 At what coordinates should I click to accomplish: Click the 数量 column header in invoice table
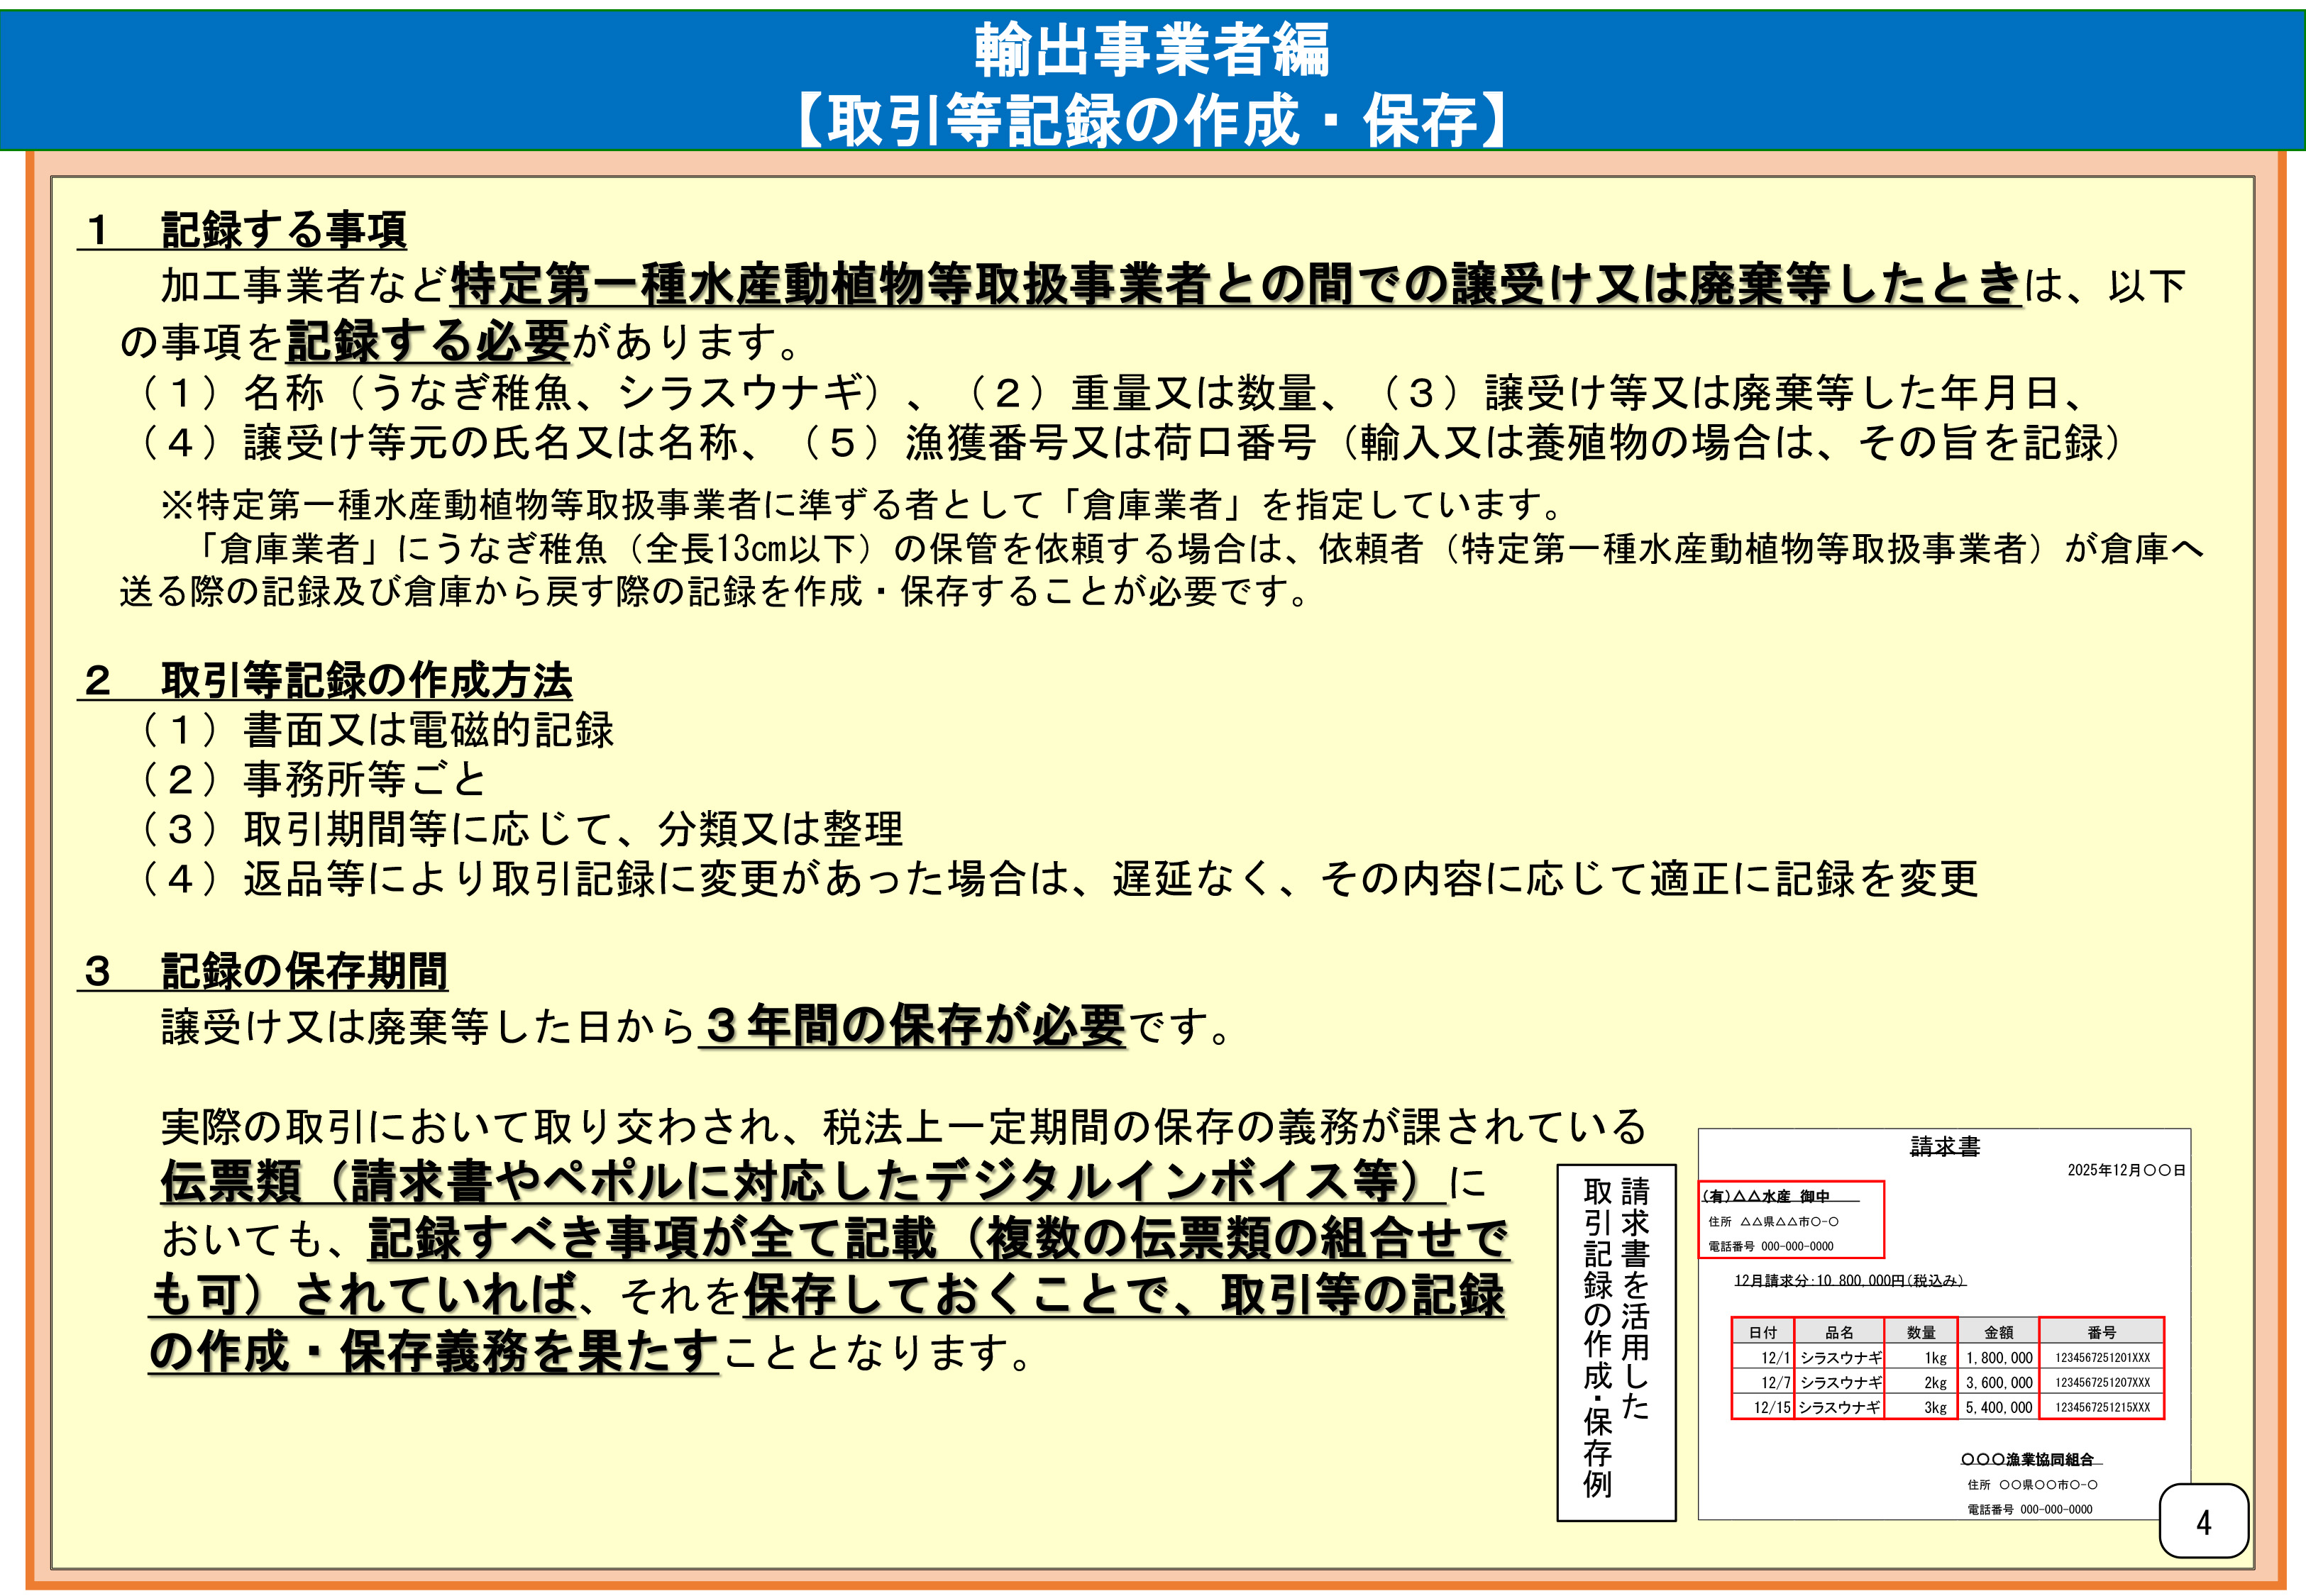click(1920, 1332)
